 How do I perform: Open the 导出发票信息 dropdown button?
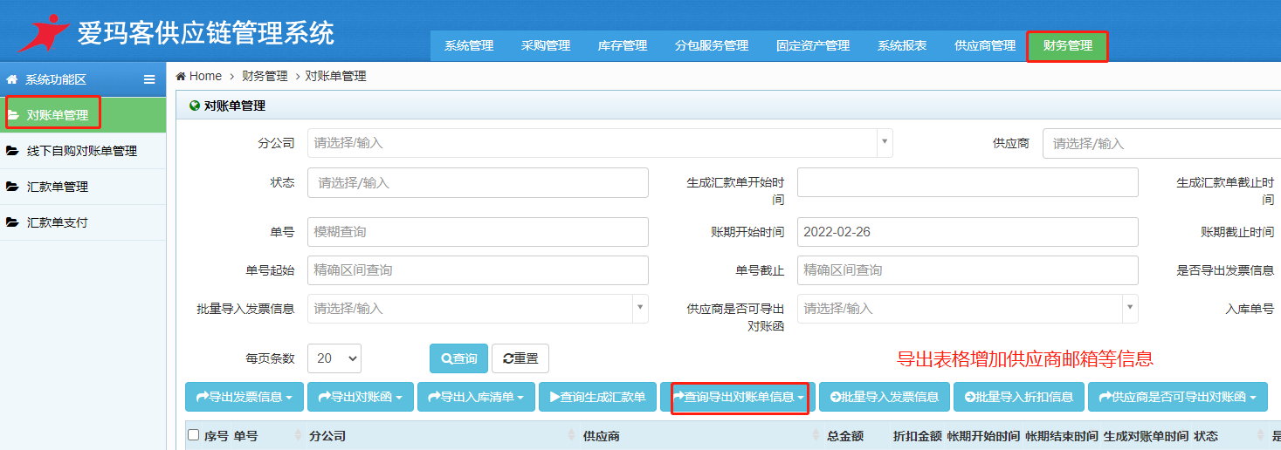(x=244, y=397)
